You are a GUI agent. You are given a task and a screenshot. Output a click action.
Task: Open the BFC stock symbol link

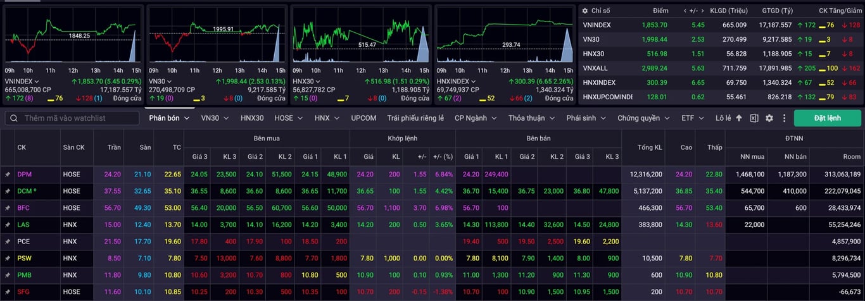coord(24,207)
